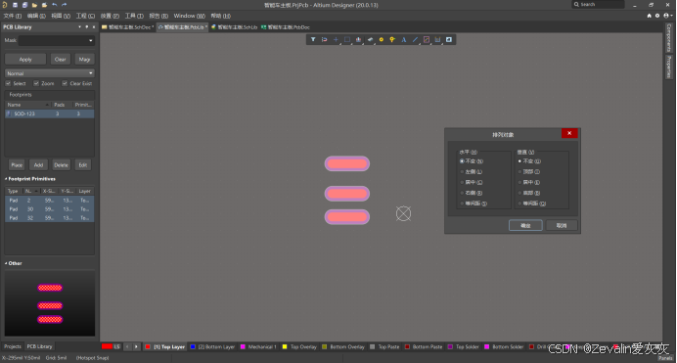Click the yellow Top Overlay color swatch
The width and height of the screenshot is (677, 363).
point(285,346)
